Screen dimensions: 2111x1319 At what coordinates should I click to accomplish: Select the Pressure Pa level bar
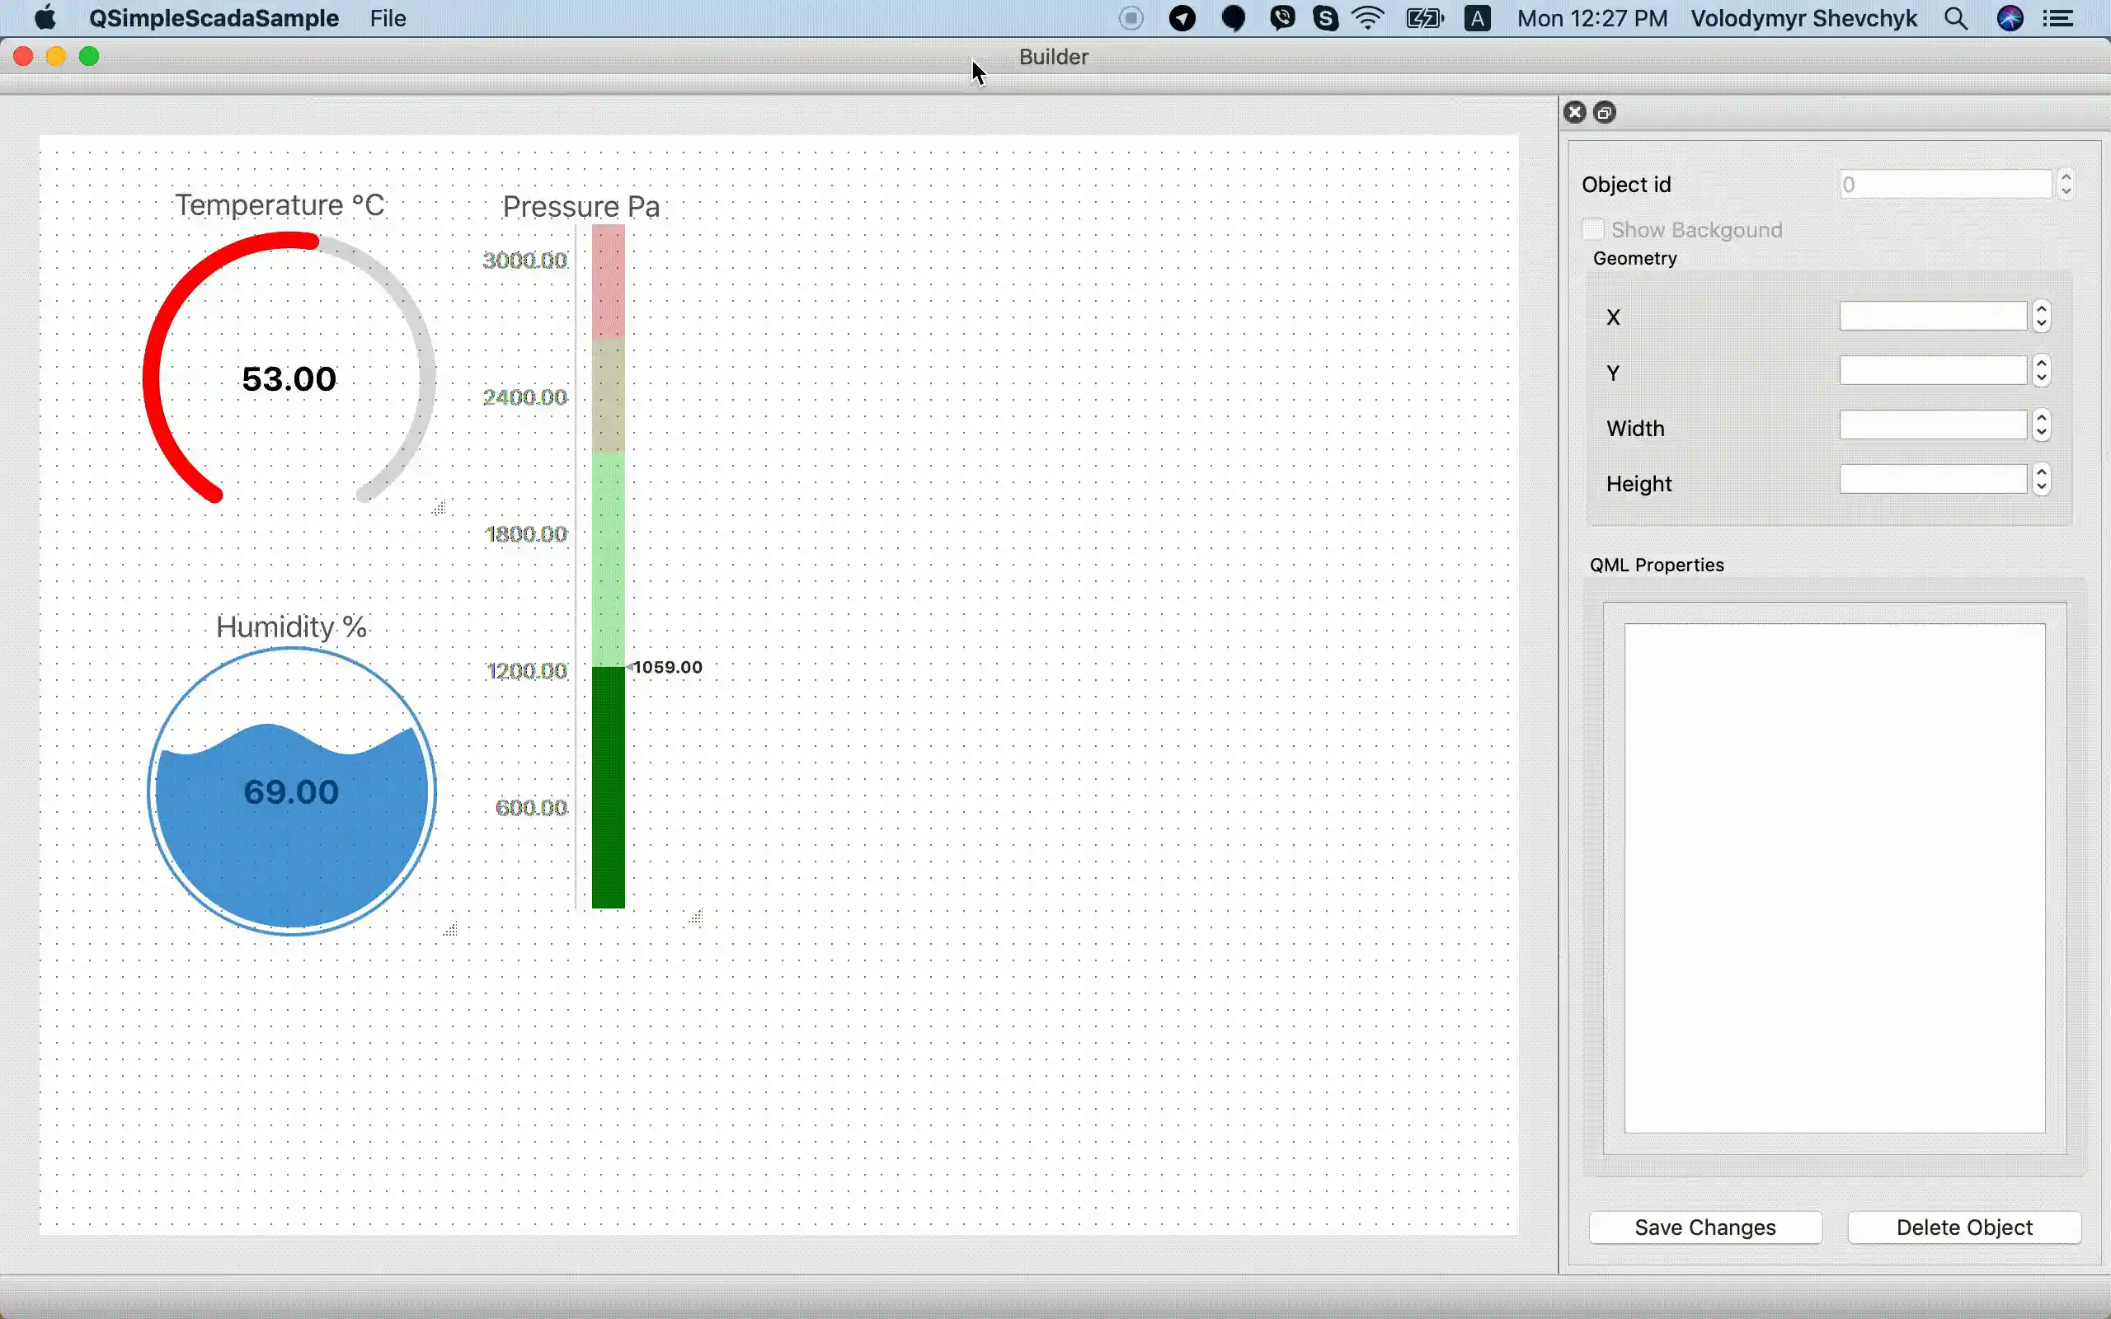tap(608, 567)
